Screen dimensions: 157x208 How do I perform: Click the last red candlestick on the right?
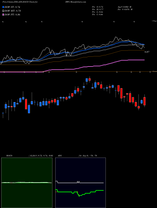point(144,101)
